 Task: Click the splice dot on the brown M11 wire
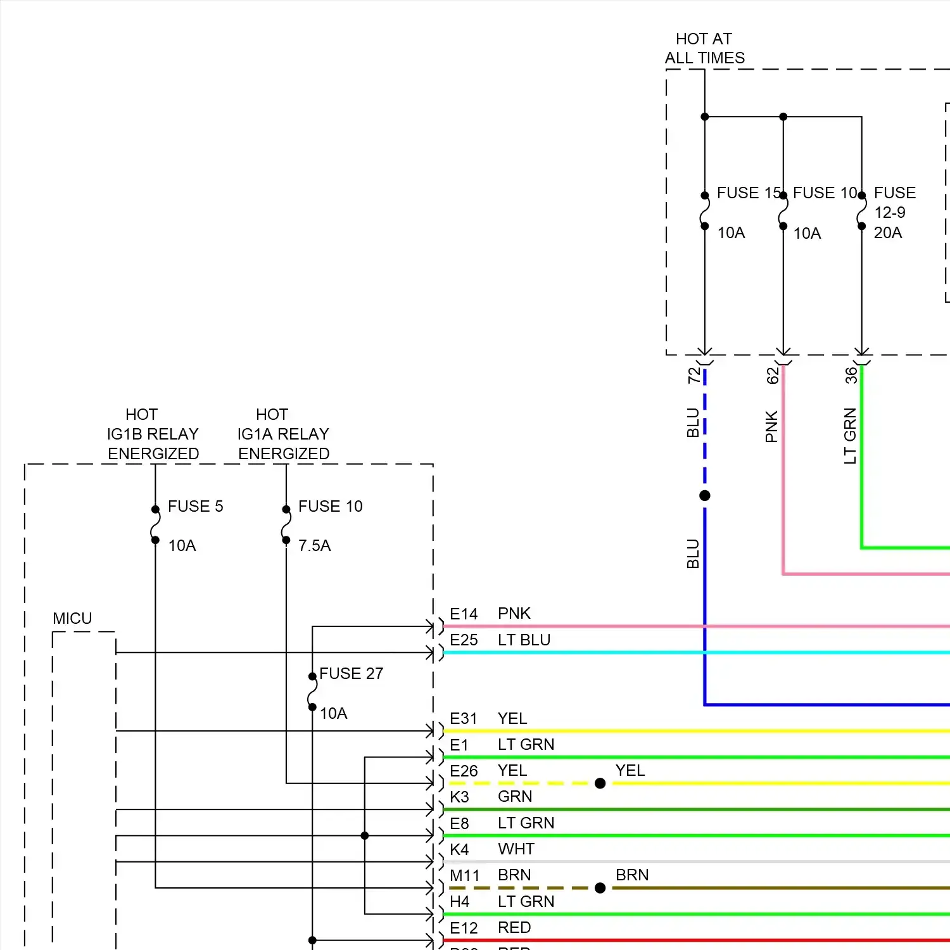(x=600, y=888)
